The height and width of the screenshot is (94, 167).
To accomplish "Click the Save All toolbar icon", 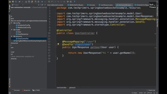I will [13, 2].
